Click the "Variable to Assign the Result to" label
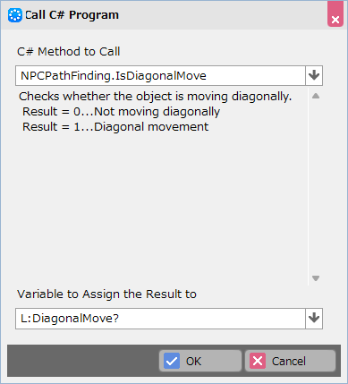Viewport: 348px width, 384px height. tap(106, 294)
